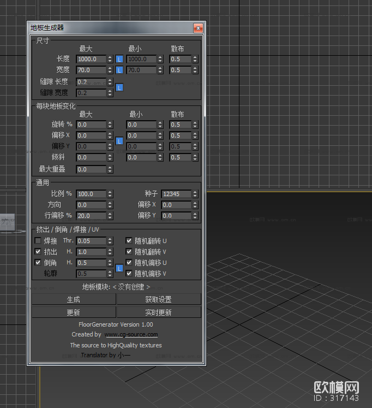The image size is (372, 408).
Task: Open the www.cg-source.com link
Action: click(131, 334)
